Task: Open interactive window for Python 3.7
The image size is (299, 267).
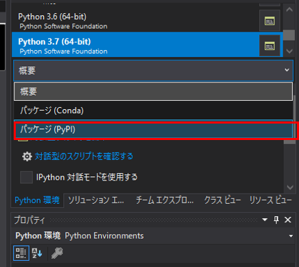Action: (269, 45)
